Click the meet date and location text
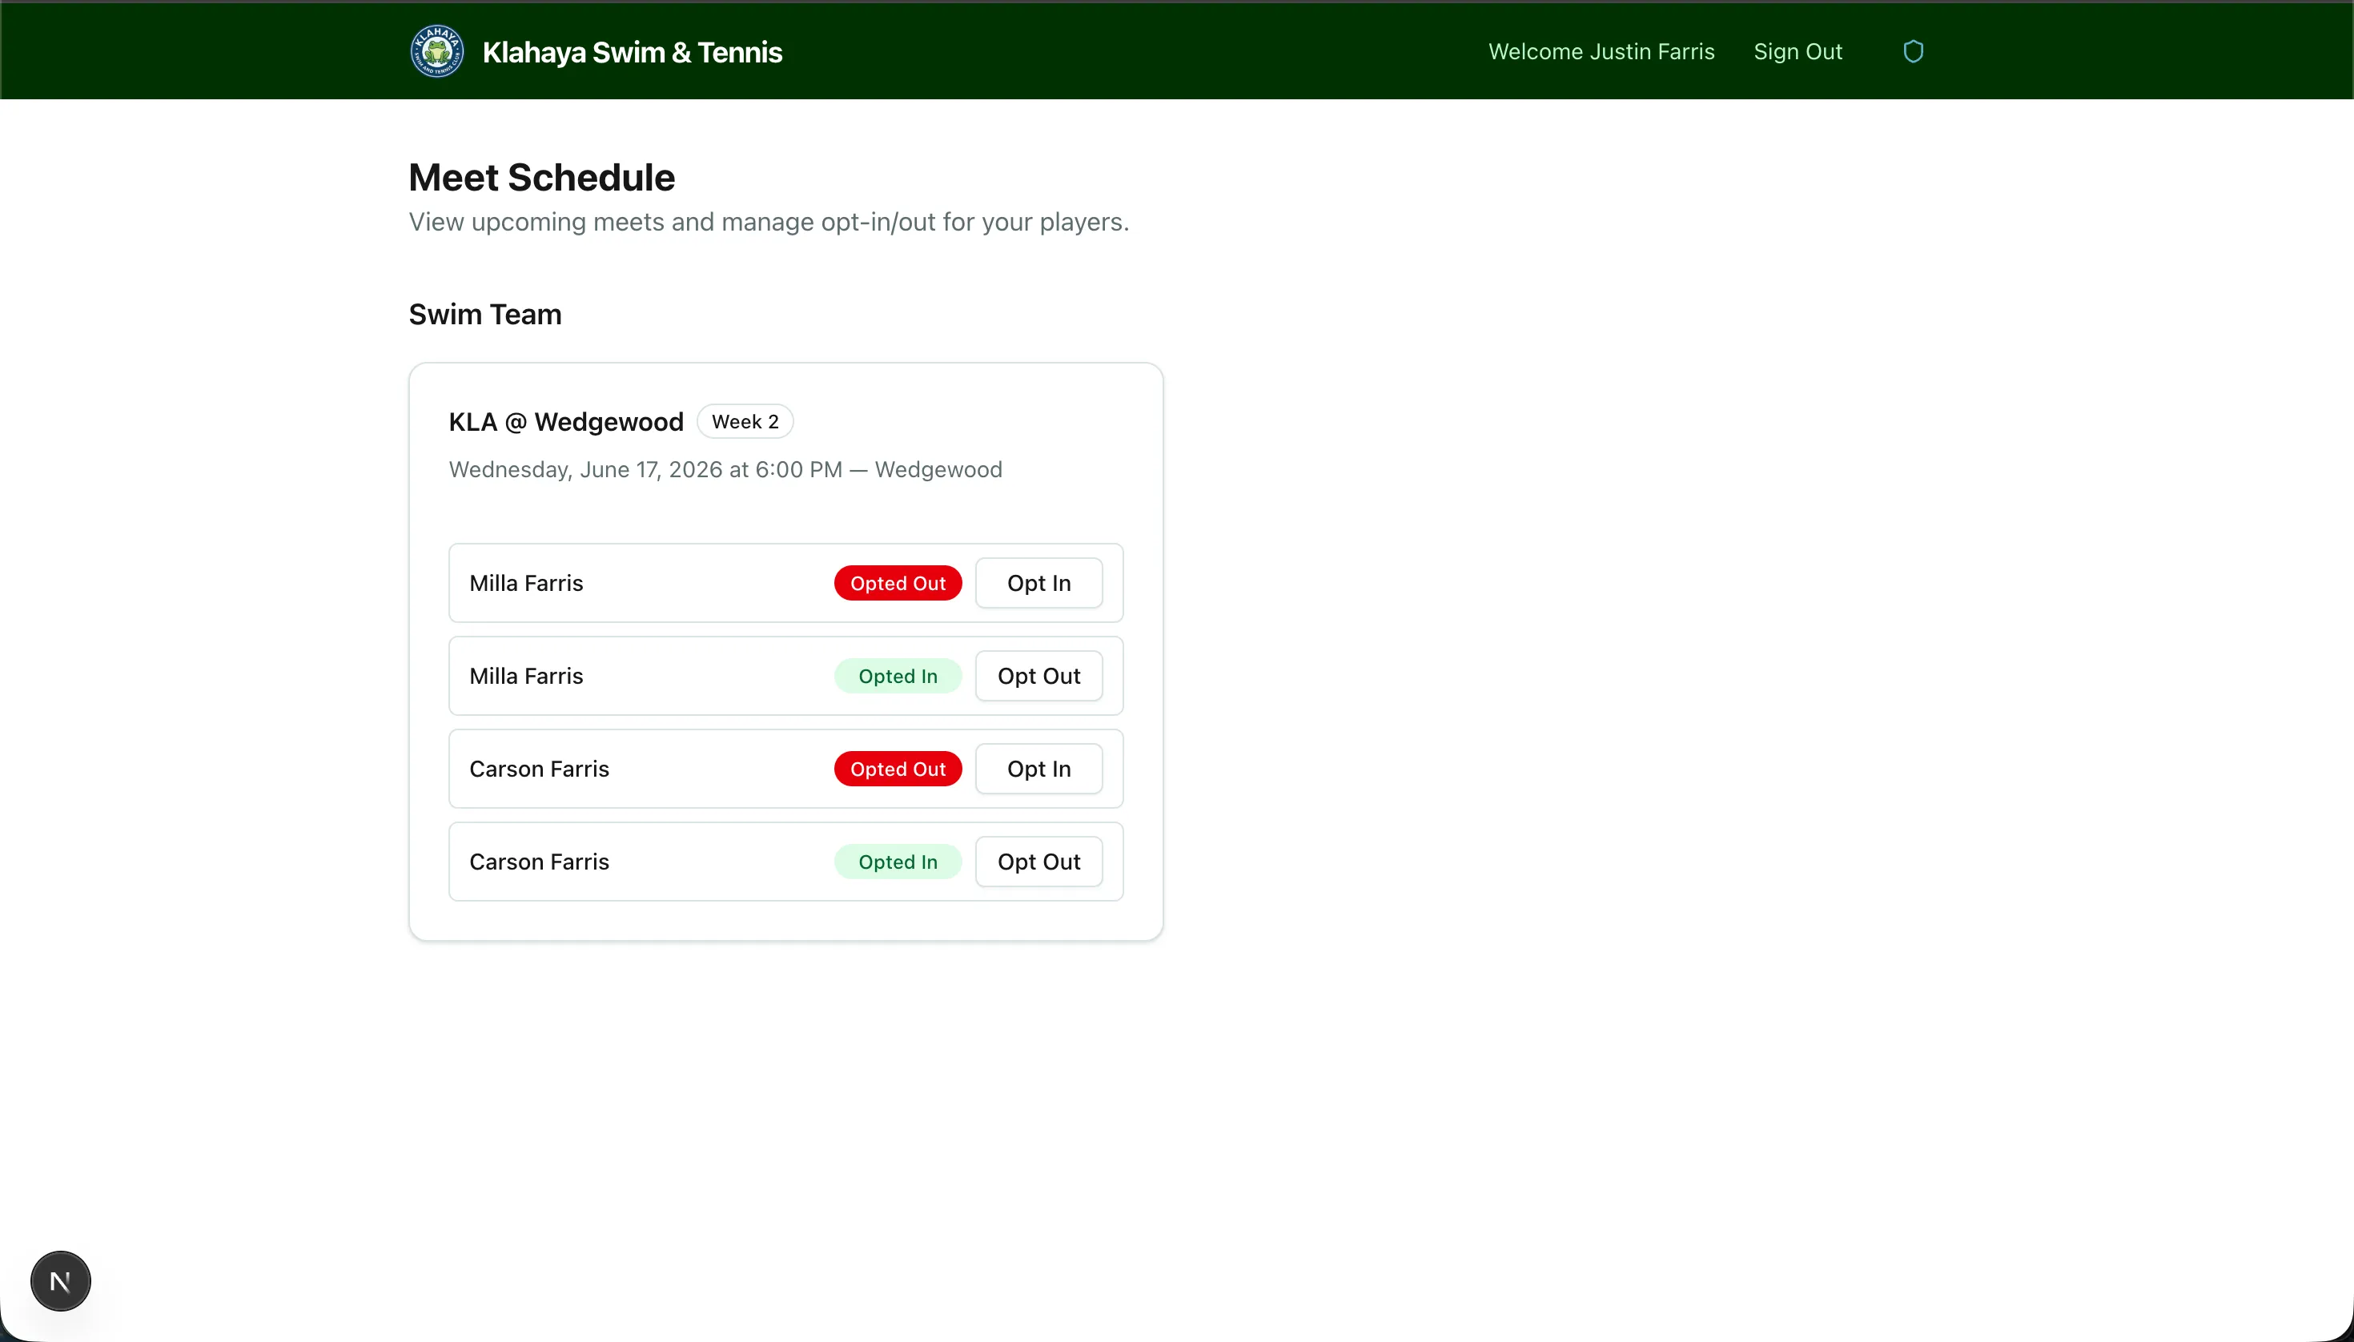The image size is (2354, 1342). [725, 469]
